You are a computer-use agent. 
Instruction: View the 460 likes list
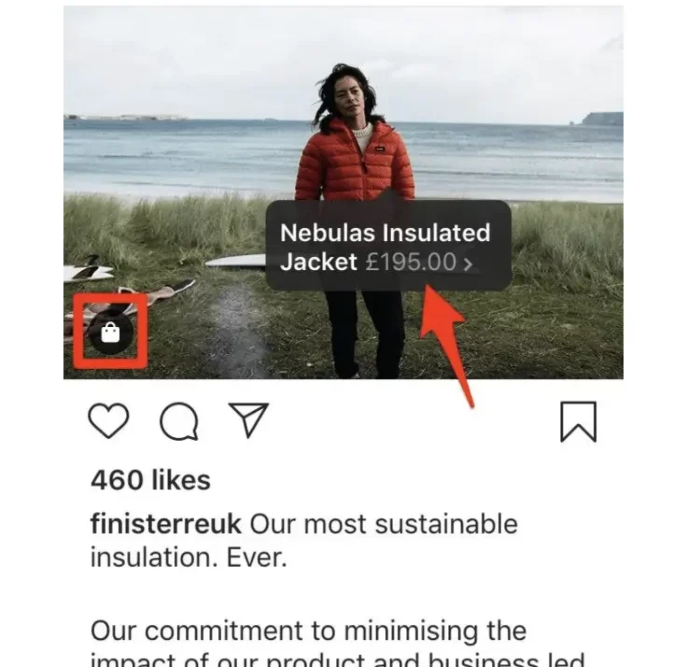point(150,480)
